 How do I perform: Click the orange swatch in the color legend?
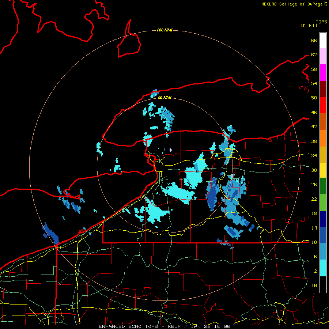(323, 138)
